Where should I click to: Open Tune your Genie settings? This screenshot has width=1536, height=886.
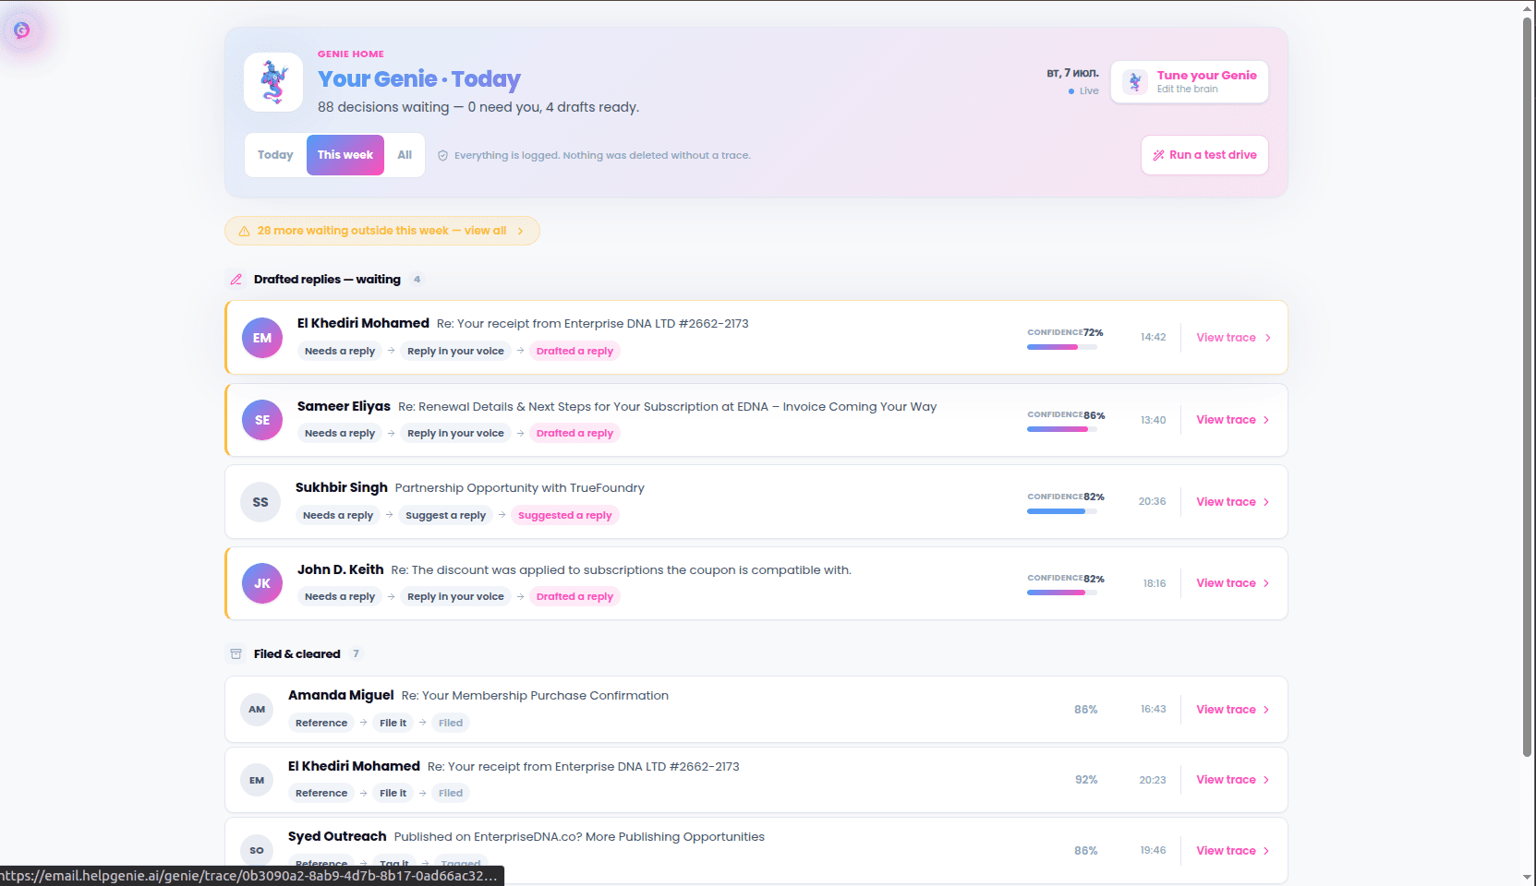point(1190,82)
